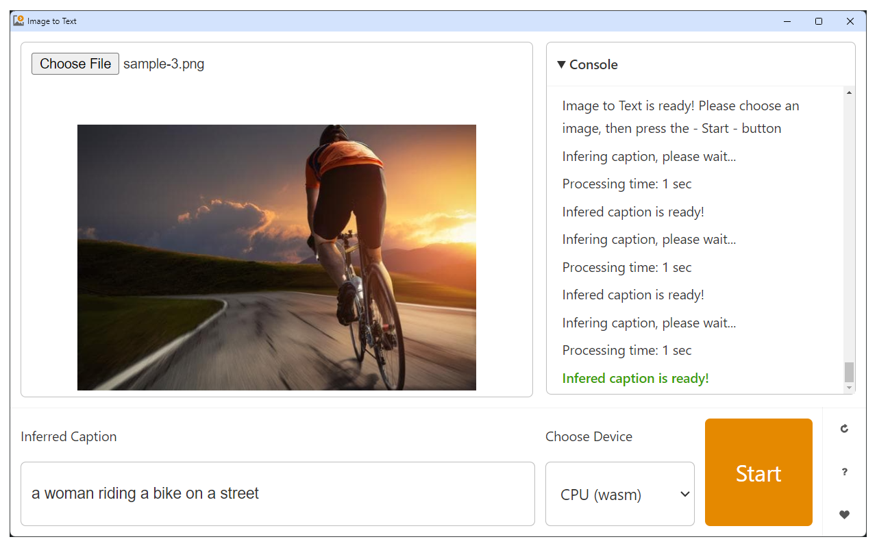Image resolution: width=877 pixels, height=548 pixels.
Task: Minimize the Image to Text window
Action: (787, 21)
